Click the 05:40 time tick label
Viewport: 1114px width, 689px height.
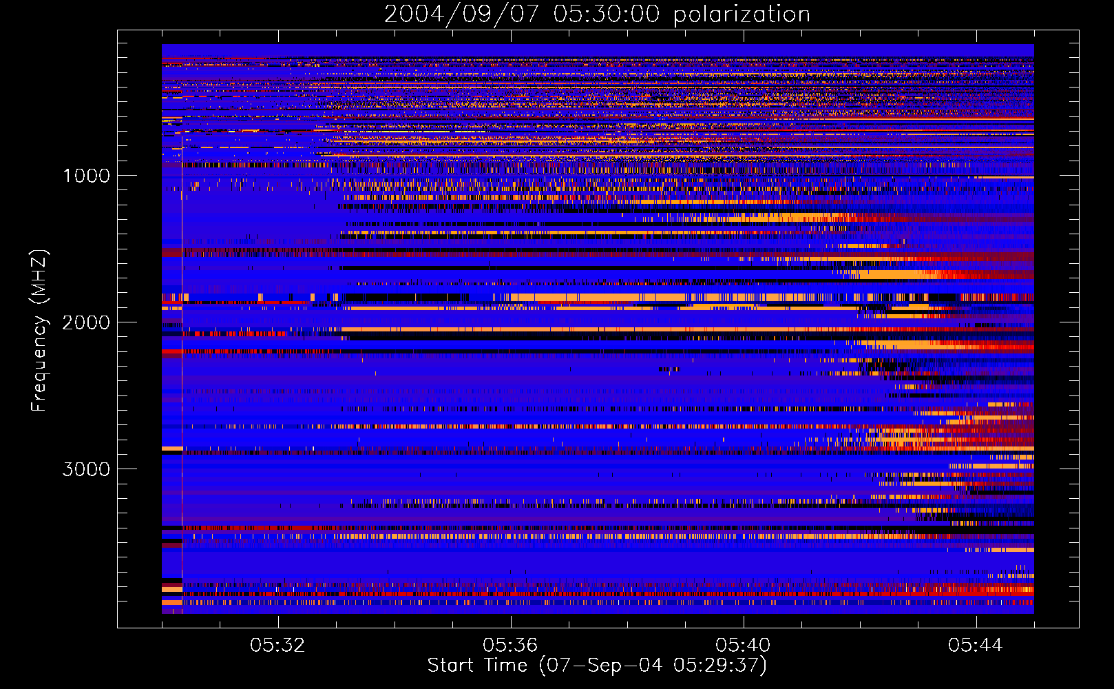tap(743, 646)
